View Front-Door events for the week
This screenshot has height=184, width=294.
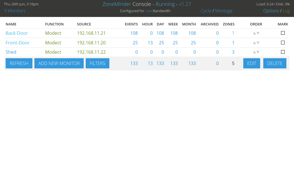coord(175,43)
